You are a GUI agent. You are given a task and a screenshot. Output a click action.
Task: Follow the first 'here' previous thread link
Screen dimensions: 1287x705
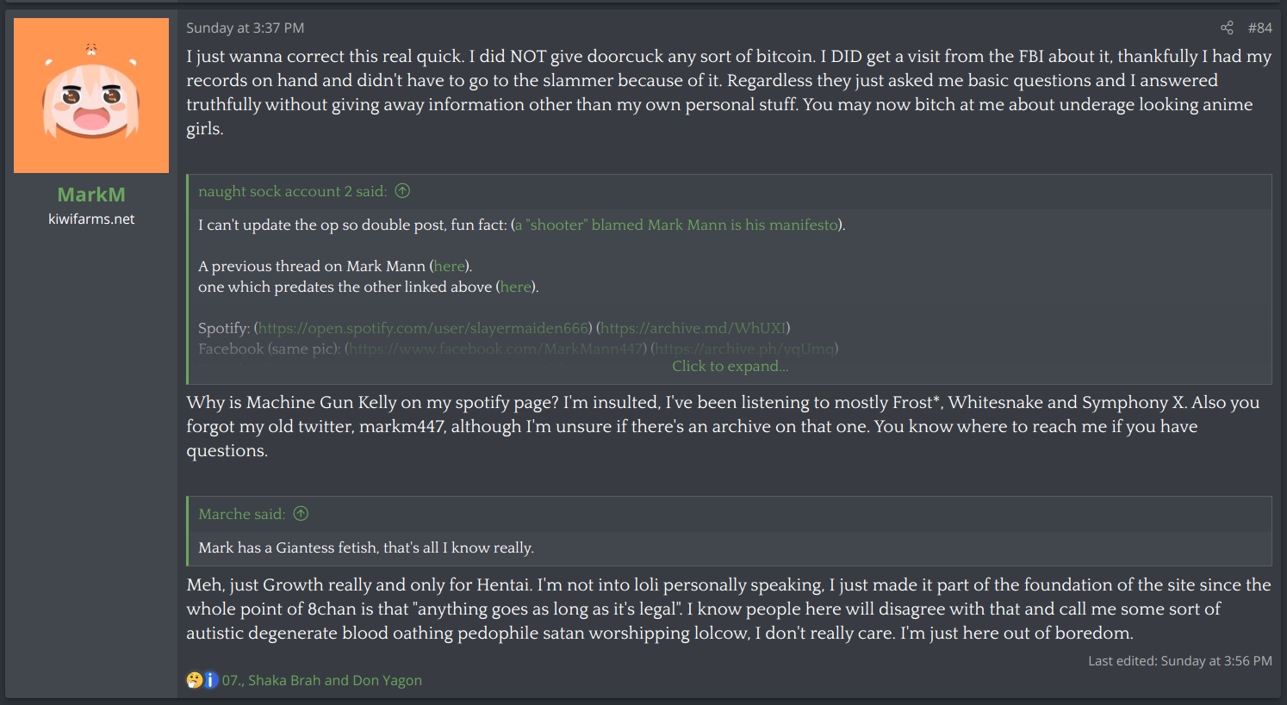(x=450, y=266)
